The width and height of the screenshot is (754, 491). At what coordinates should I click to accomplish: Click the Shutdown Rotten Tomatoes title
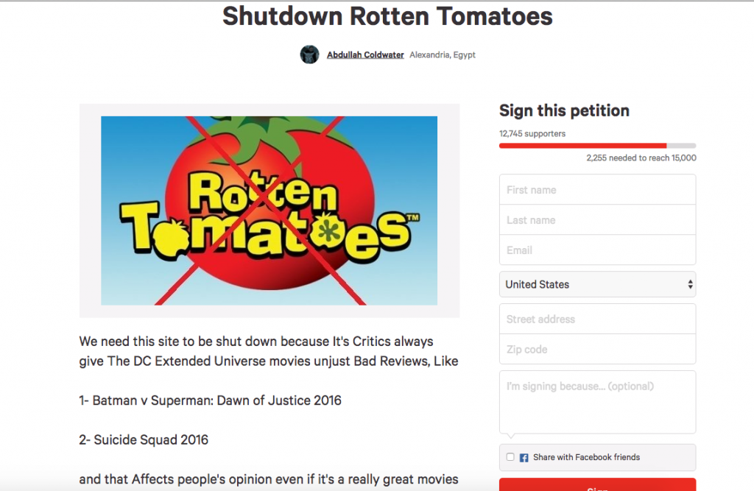coord(387,16)
